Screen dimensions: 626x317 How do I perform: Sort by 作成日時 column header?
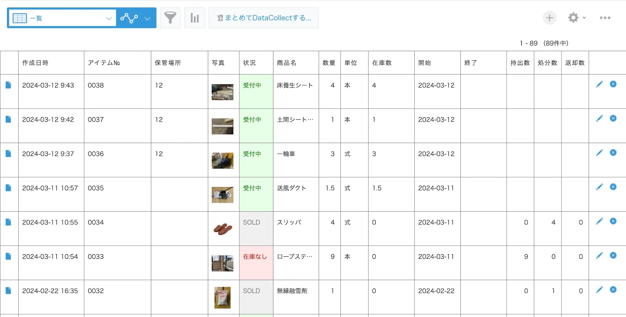point(35,63)
